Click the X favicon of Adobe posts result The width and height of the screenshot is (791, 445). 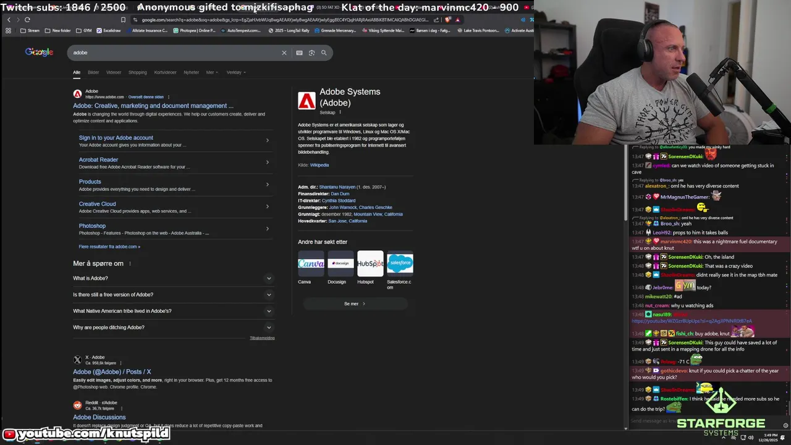click(x=77, y=360)
